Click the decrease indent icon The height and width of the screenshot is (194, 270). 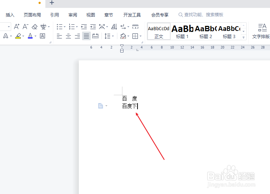click(x=84, y=27)
